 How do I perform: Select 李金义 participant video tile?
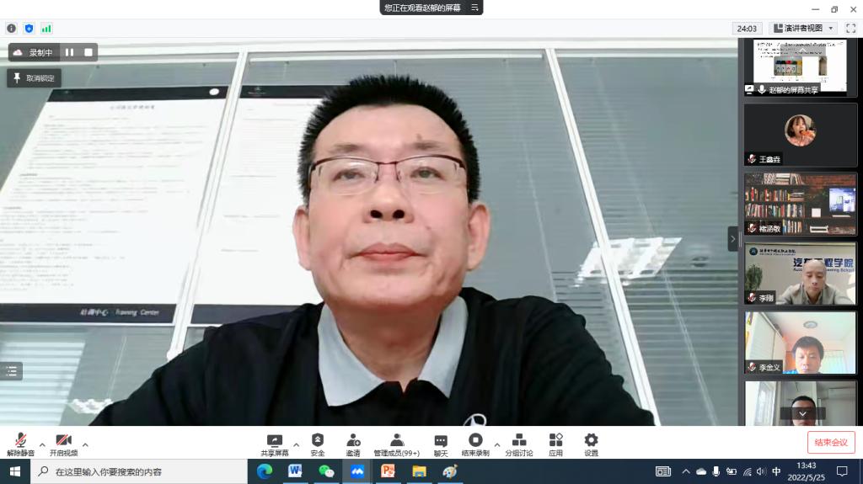coord(801,343)
